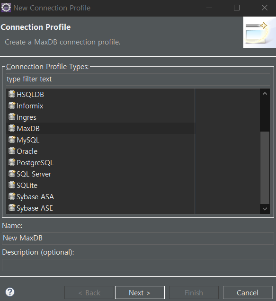Click the Ingres database icon
Screen dimensions: 276x301
[x=12, y=117]
